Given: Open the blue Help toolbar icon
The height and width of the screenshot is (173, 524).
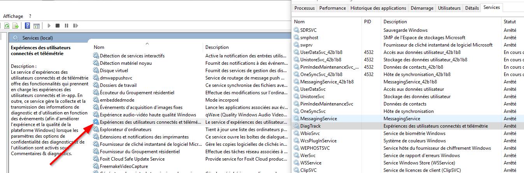Looking at the screenshot, I should coord(28,26).
